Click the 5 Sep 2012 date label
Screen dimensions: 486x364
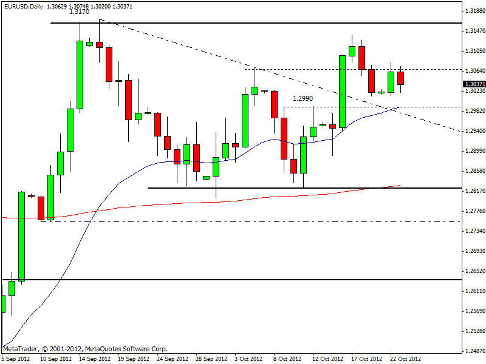click(15, 359)
